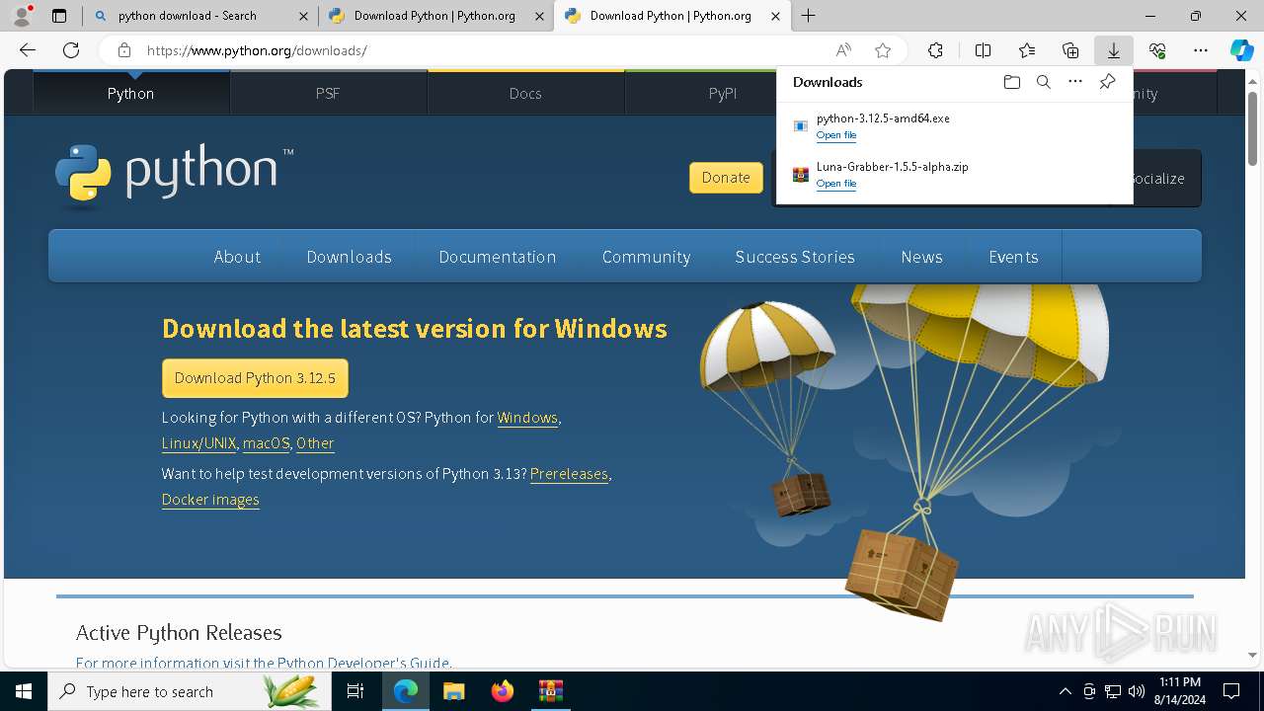
Task: Open file link for python-3.12.5-amd64.exe
Action: [x=836, y=135]
